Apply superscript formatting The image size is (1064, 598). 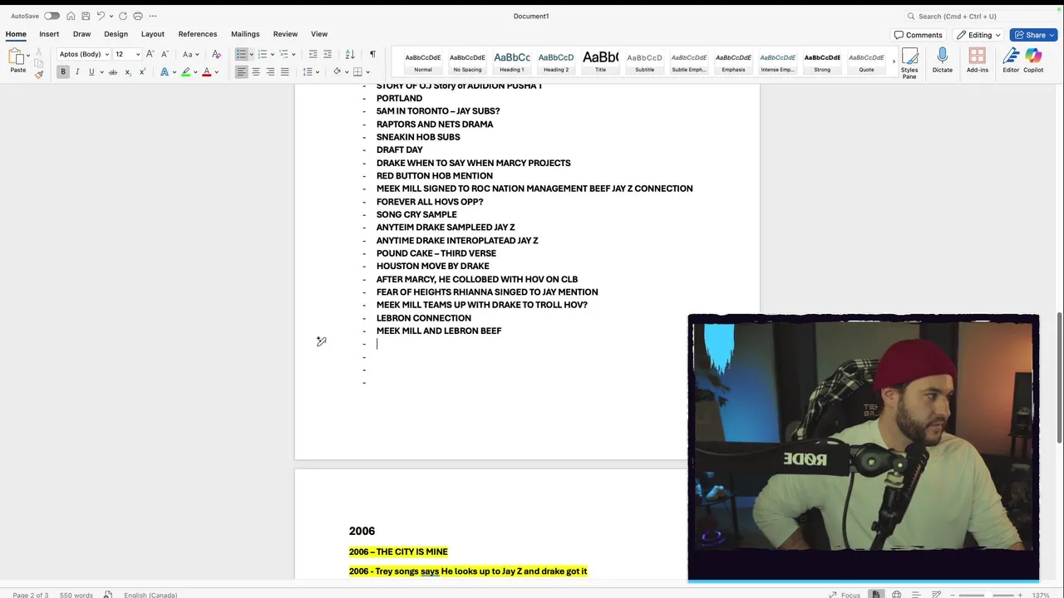click(x=142, y=72)
